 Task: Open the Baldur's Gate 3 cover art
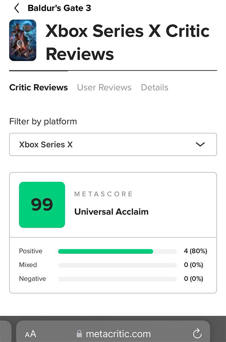tap(23, 40)
